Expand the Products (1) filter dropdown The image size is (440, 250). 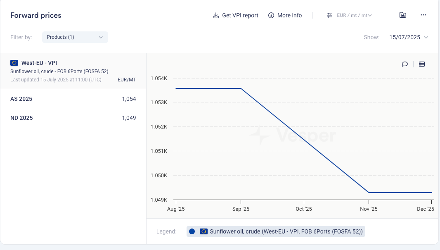pyautogui.click(x=75, y=37)
